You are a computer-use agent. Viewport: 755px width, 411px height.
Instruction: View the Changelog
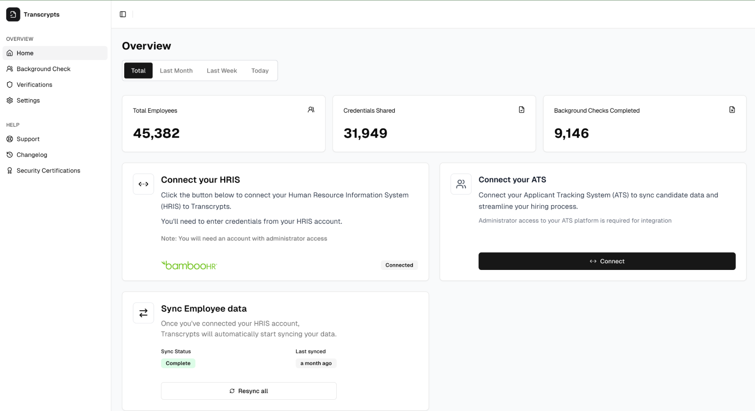pyautogui.click(x=31, y=154)
